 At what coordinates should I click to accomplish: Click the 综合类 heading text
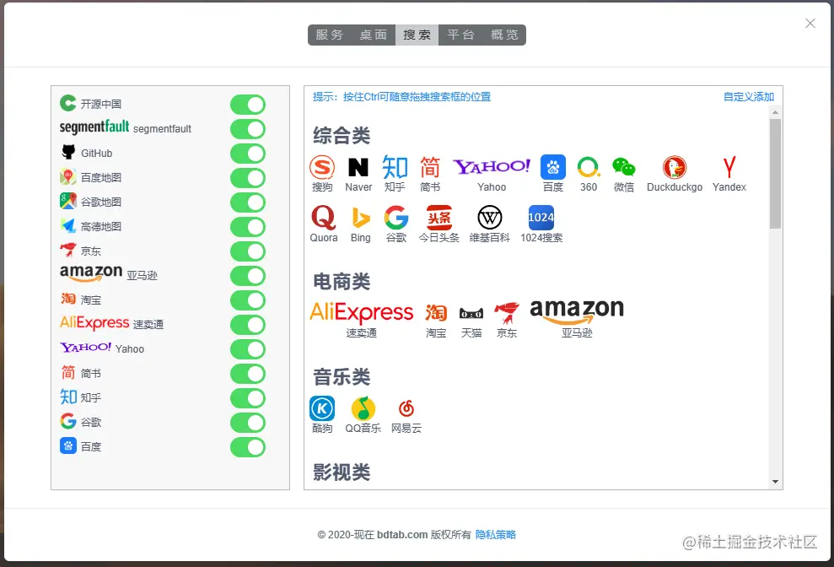pyautogui.click(x=342, y=135)
